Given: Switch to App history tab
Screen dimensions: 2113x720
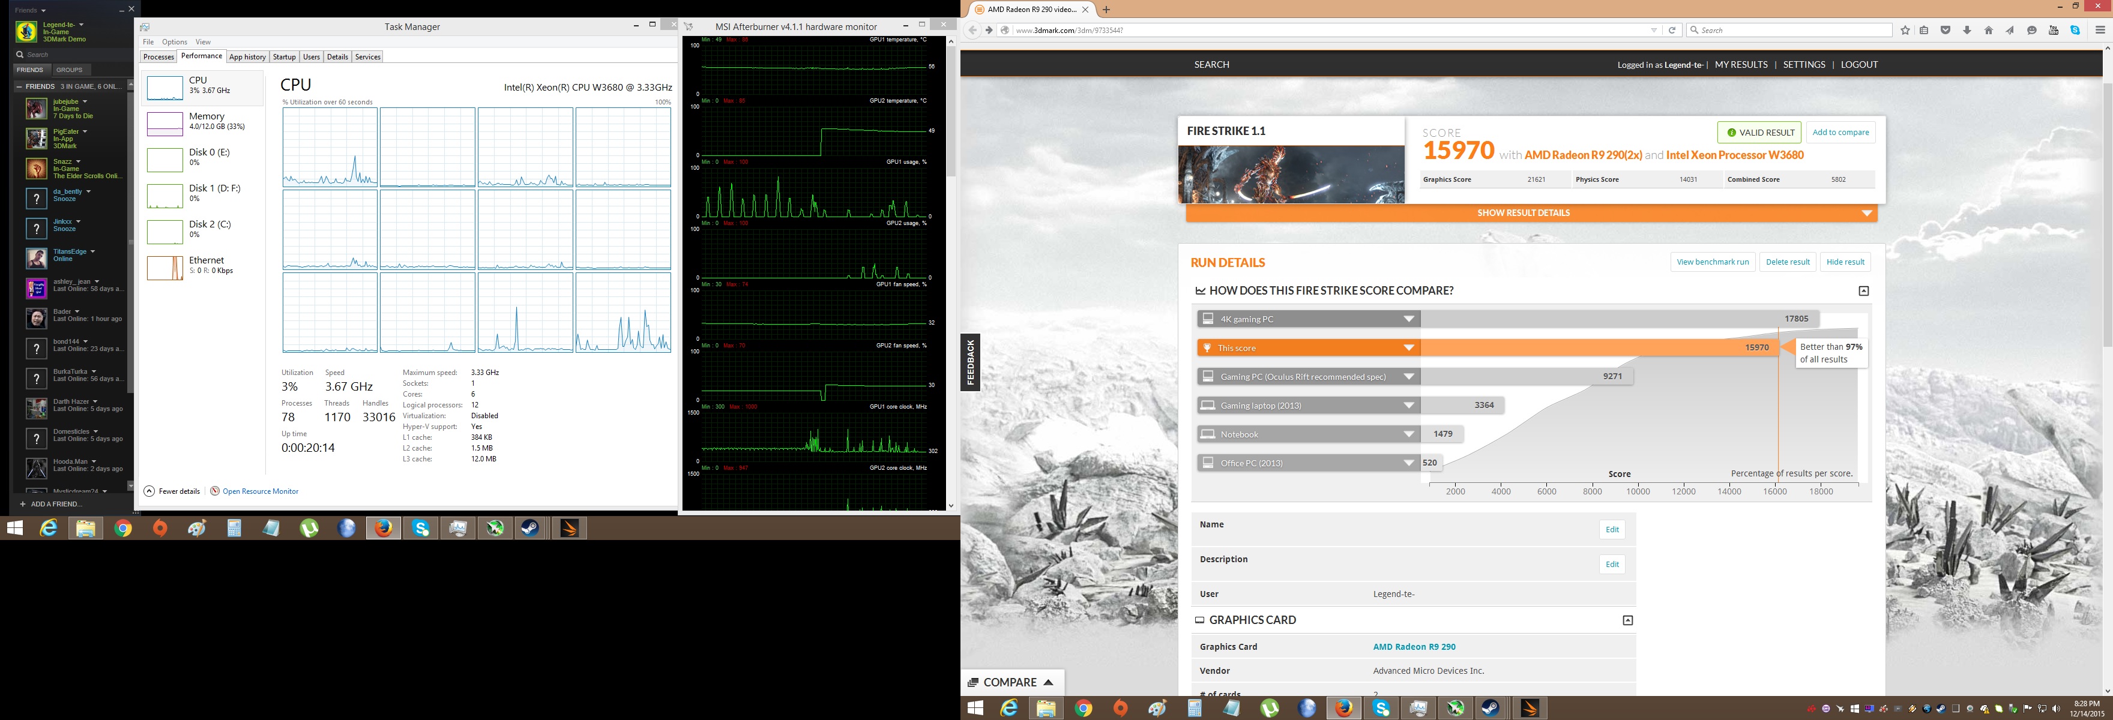Looking at the screenshot, I should click(247, 56).
